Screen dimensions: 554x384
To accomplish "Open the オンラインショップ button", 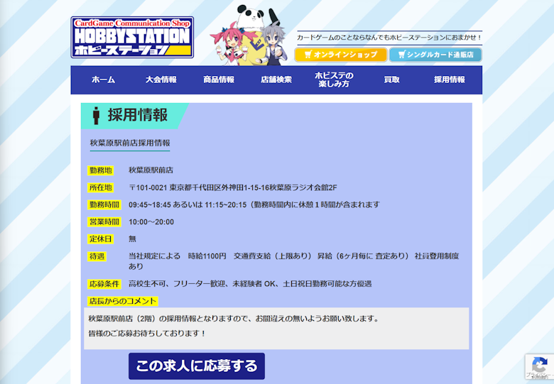I will tap(341, 55).
